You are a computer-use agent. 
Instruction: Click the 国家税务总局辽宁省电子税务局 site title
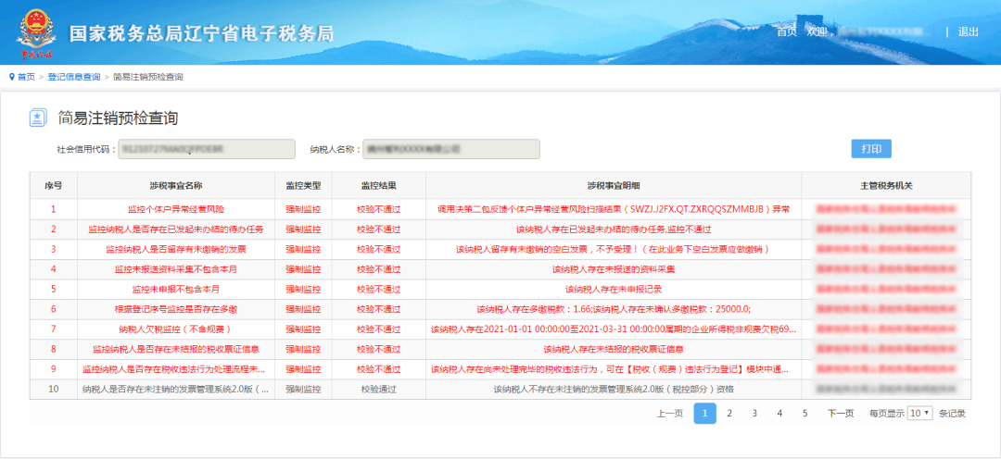(x=202, y=34)
